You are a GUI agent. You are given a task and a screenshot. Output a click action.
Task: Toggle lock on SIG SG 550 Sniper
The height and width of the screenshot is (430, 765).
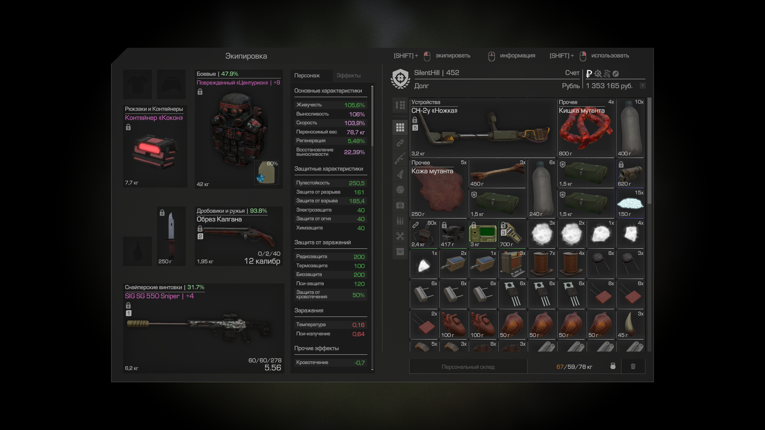point(128,305)
